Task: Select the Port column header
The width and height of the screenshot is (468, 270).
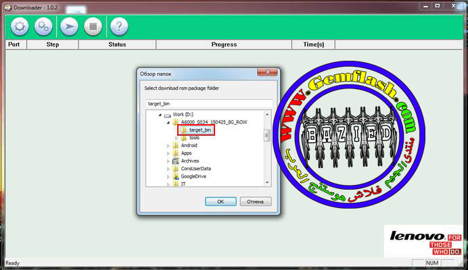Action: coord(16,45)
